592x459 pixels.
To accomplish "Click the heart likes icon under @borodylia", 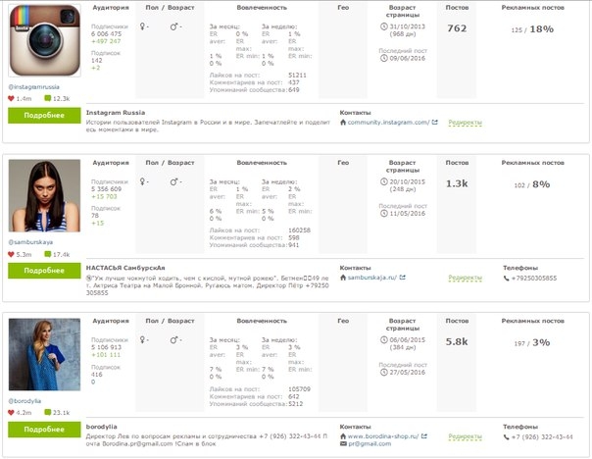I will point(11,413).
